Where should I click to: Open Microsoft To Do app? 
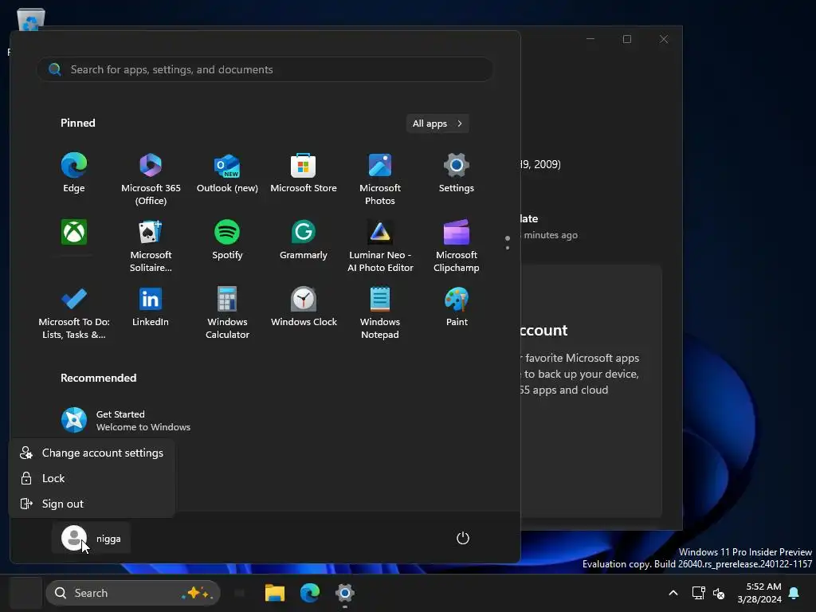[x=74, y=313]
